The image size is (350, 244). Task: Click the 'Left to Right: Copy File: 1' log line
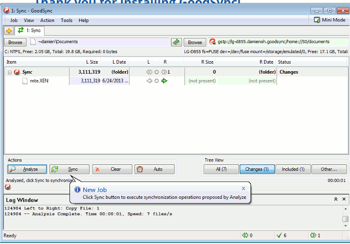coord(52,208)
